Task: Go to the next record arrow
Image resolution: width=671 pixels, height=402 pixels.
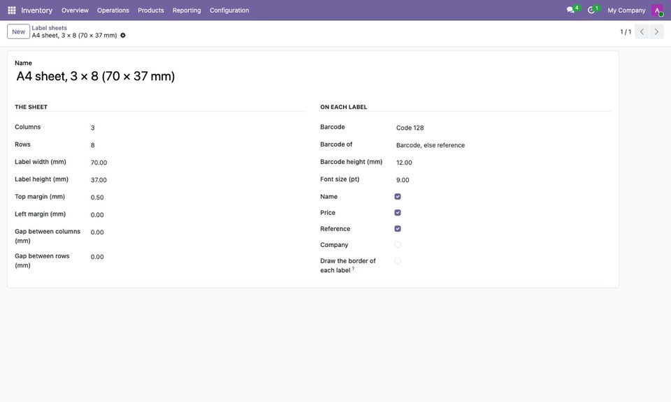Action: click(x=656, y=31)
